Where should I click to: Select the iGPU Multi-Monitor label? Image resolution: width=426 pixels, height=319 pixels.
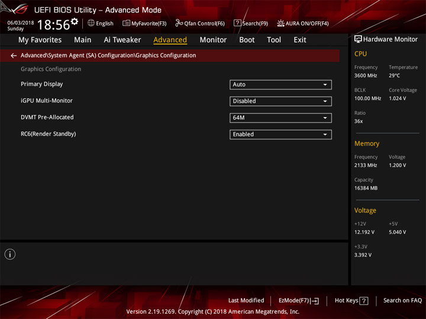tap(47, 100)
